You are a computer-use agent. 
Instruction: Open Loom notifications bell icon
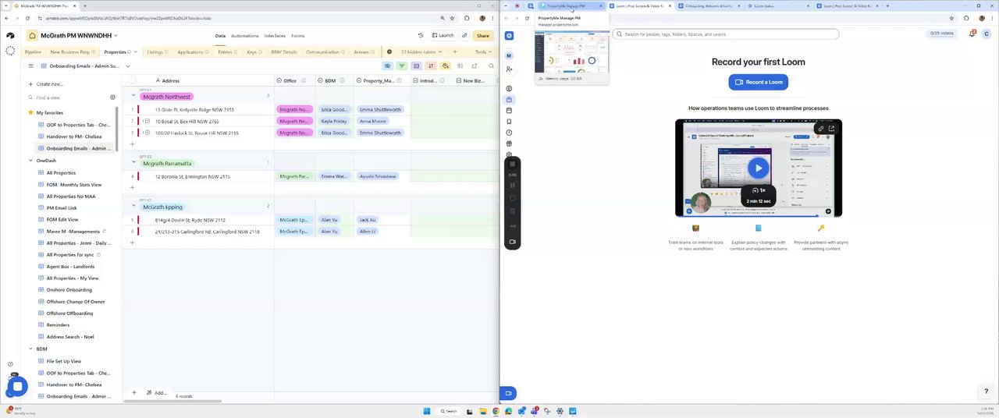972,34
